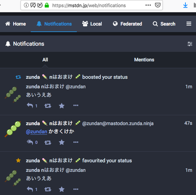Open the hamburger menu in navigation bar

coord(189,24)
